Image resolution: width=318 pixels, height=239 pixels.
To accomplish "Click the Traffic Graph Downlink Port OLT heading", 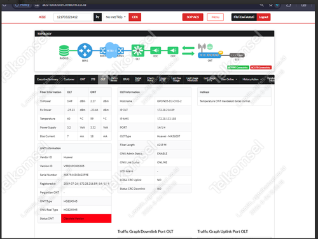I will click(145, 231).
